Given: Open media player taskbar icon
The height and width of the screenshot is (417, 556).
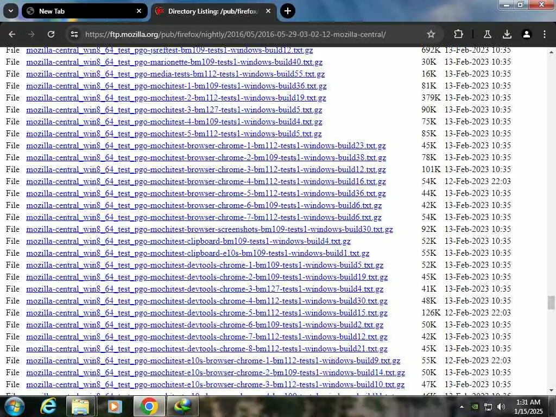Looking at the screenshot, I should (114, 406).
